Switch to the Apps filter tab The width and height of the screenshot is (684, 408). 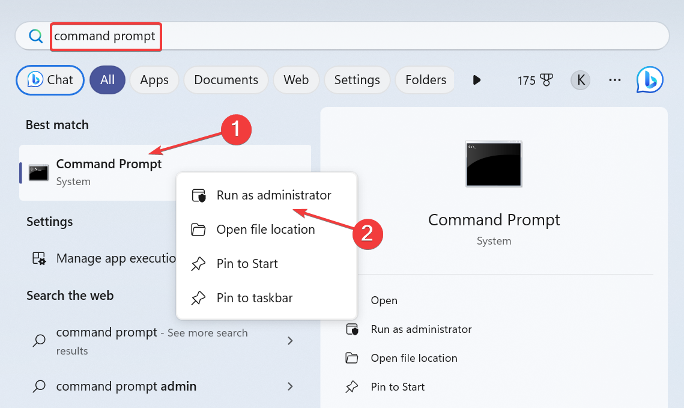[x=154, y=80]
